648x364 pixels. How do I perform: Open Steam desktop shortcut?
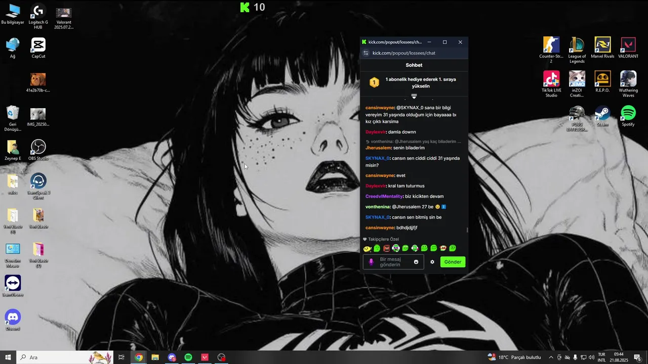(x=602, y=116)
